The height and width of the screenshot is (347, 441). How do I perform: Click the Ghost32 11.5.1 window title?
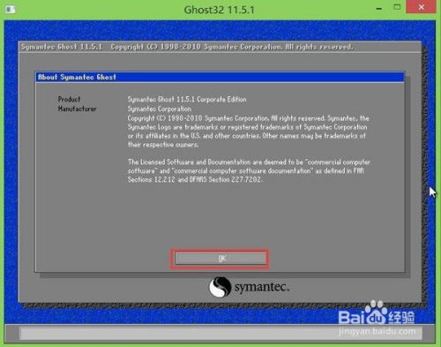tap(219, 10)
